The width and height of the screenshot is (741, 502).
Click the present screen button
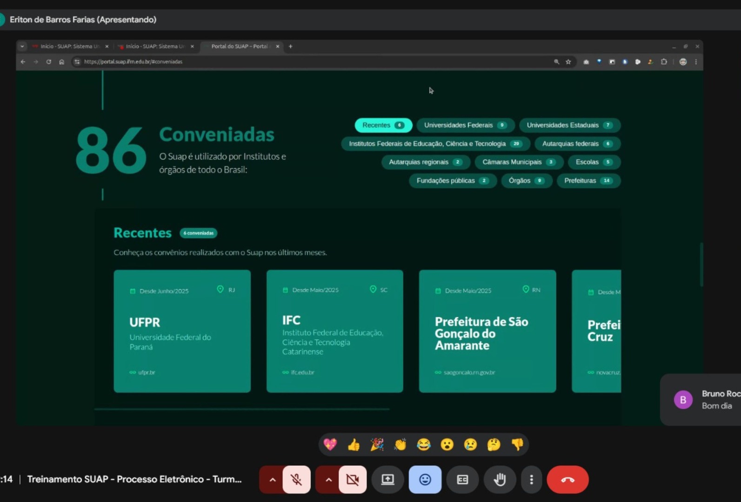(387, 479)
